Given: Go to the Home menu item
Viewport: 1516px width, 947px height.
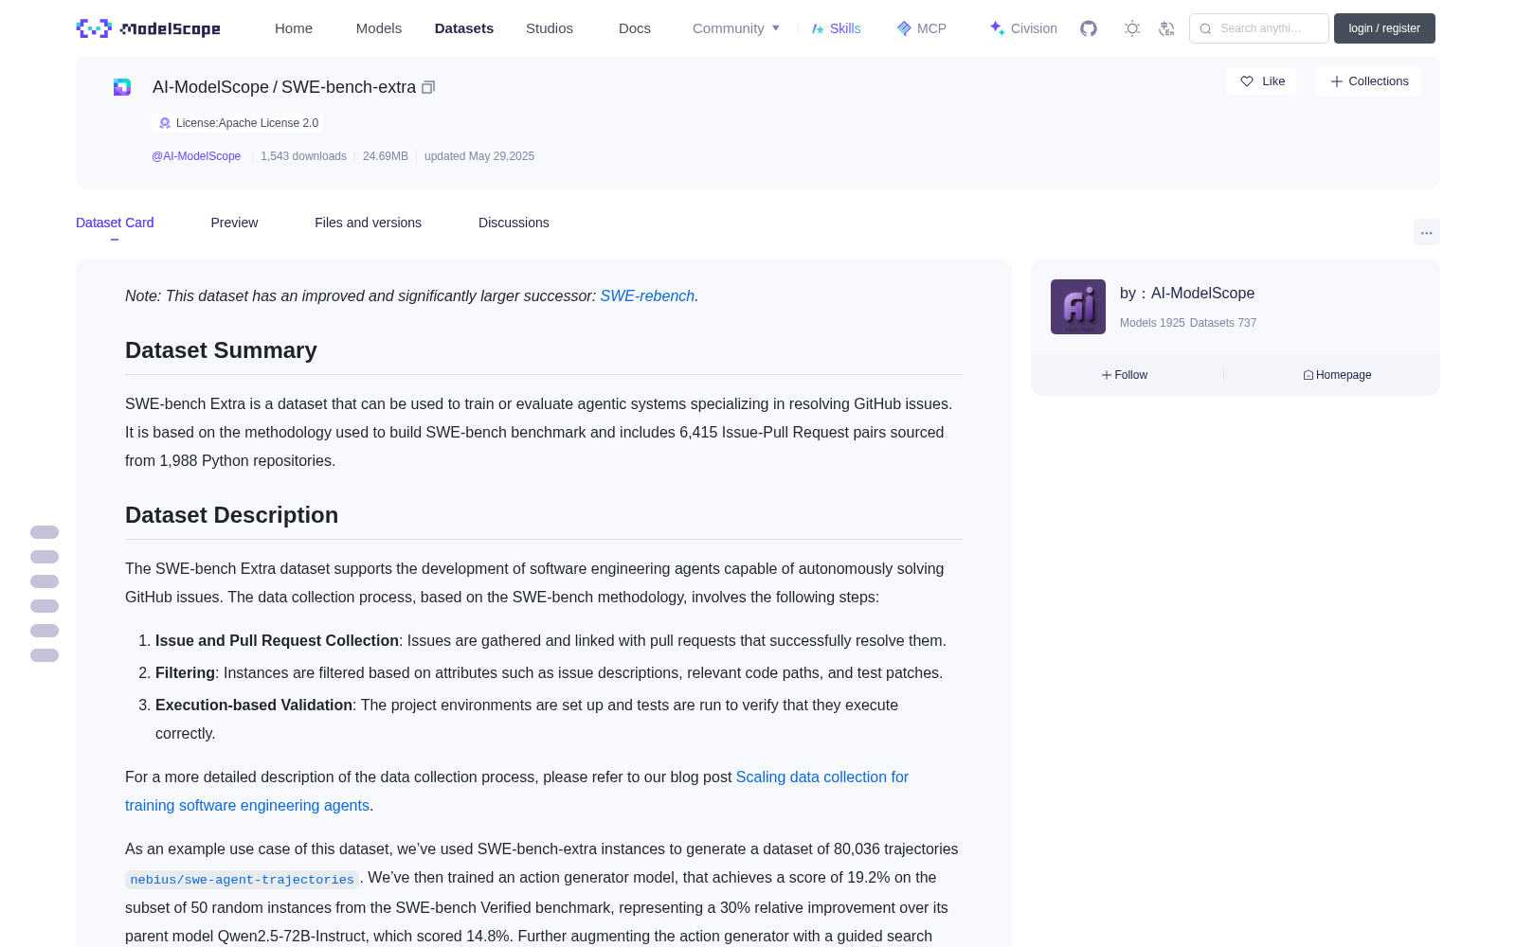Looking at the screenshot, I should coord(294,28).
